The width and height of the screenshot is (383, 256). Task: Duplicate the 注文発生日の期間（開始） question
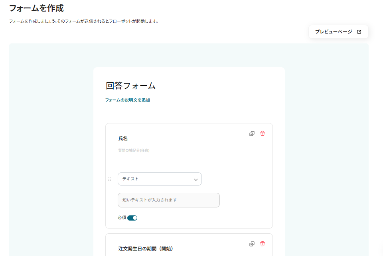252,244
